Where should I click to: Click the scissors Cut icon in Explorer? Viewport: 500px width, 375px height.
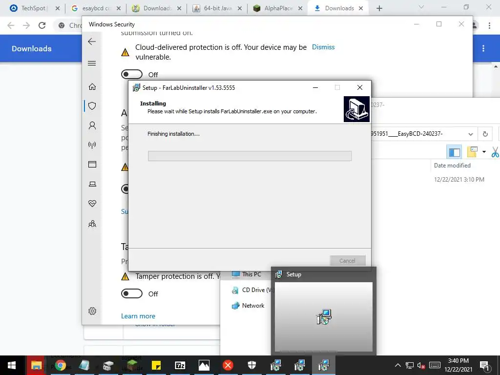[x=495, y=152]
